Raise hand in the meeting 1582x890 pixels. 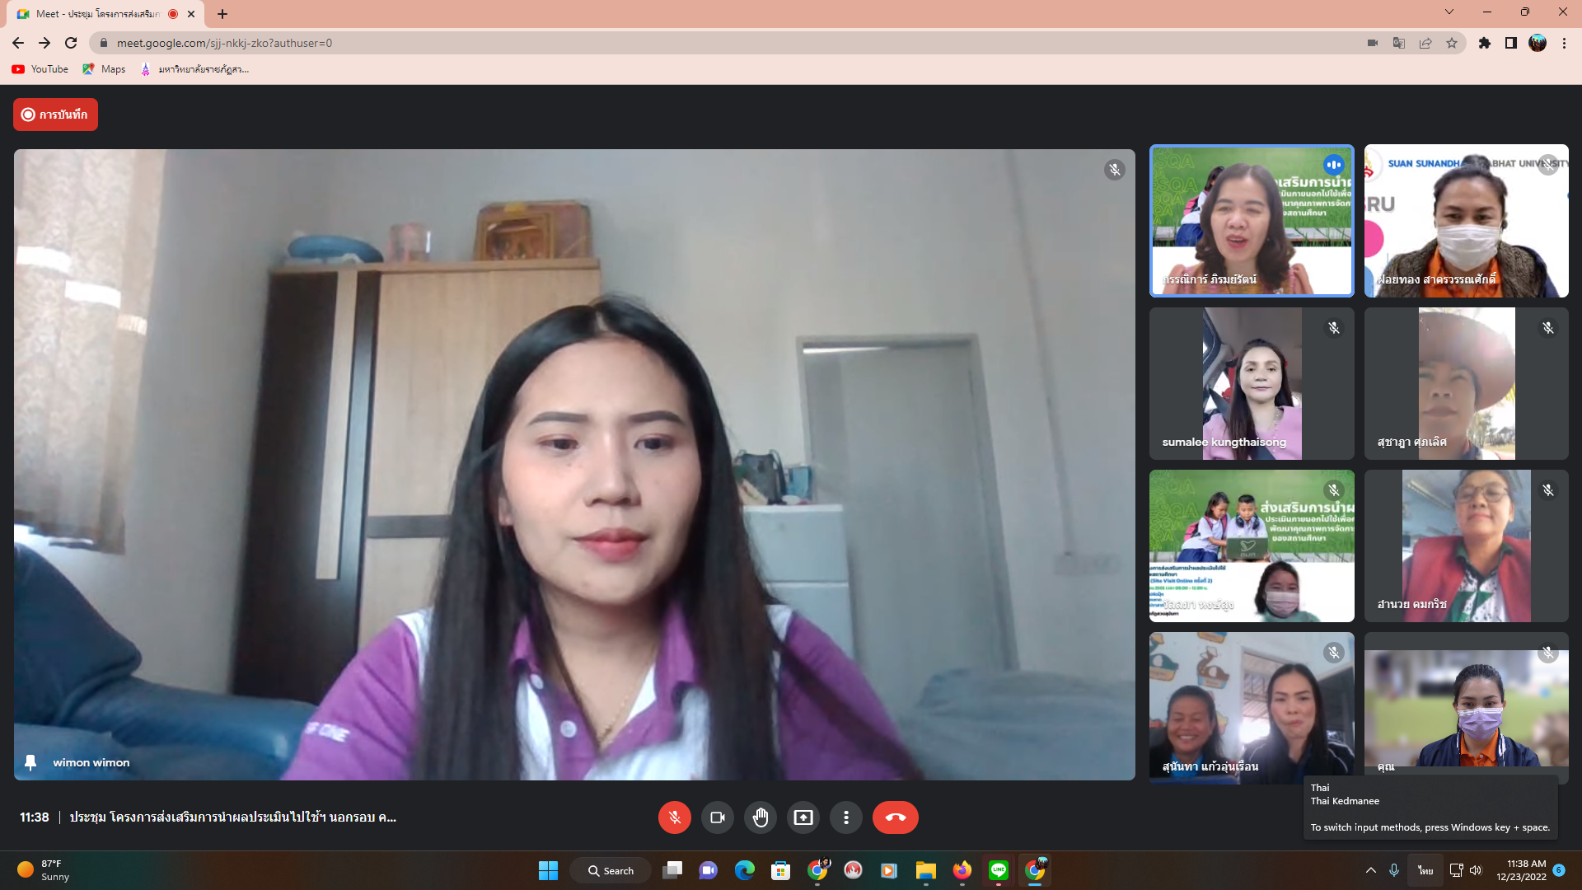pyautogui.click(x=760, y=817)
